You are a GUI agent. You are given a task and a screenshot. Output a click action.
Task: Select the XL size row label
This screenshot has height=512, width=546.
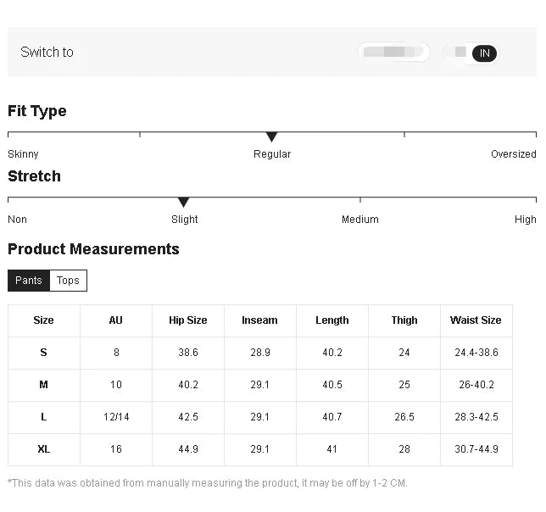pyautogui.click(x=43, y=449)
